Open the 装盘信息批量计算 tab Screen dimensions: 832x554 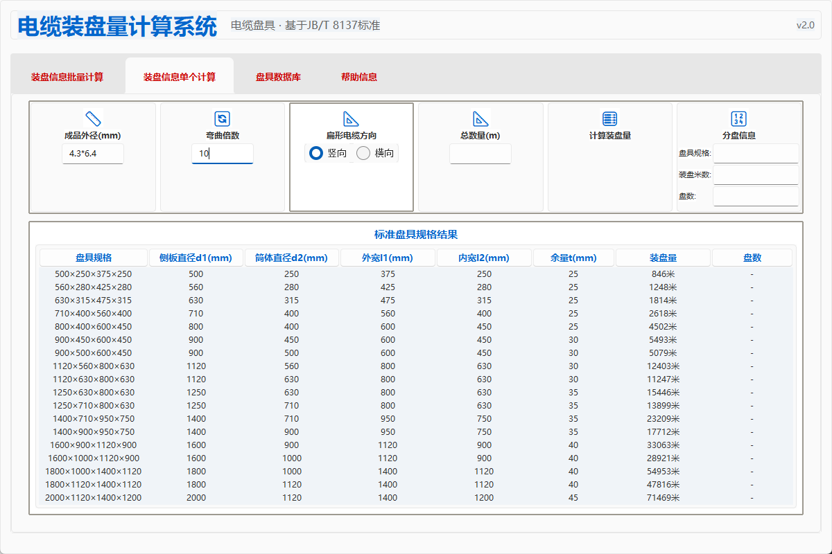click(67, 77)
